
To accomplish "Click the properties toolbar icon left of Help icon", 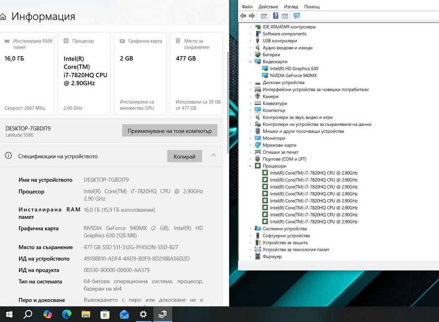I will [x=264, y=16].
